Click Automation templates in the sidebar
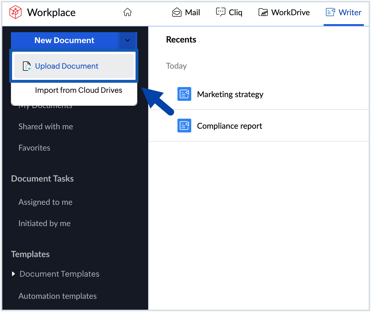This screenshot has height=312, width=371. [57, 296]
